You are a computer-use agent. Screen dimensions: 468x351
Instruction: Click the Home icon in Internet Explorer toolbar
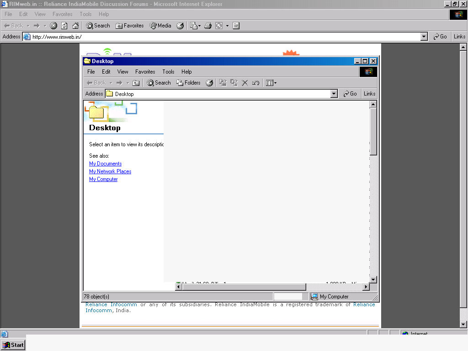click(x=75, y=26)
